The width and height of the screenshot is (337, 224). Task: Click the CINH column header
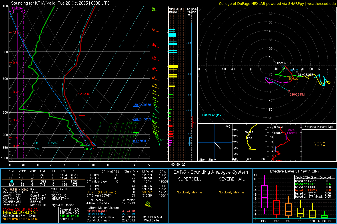click(33, 171)
